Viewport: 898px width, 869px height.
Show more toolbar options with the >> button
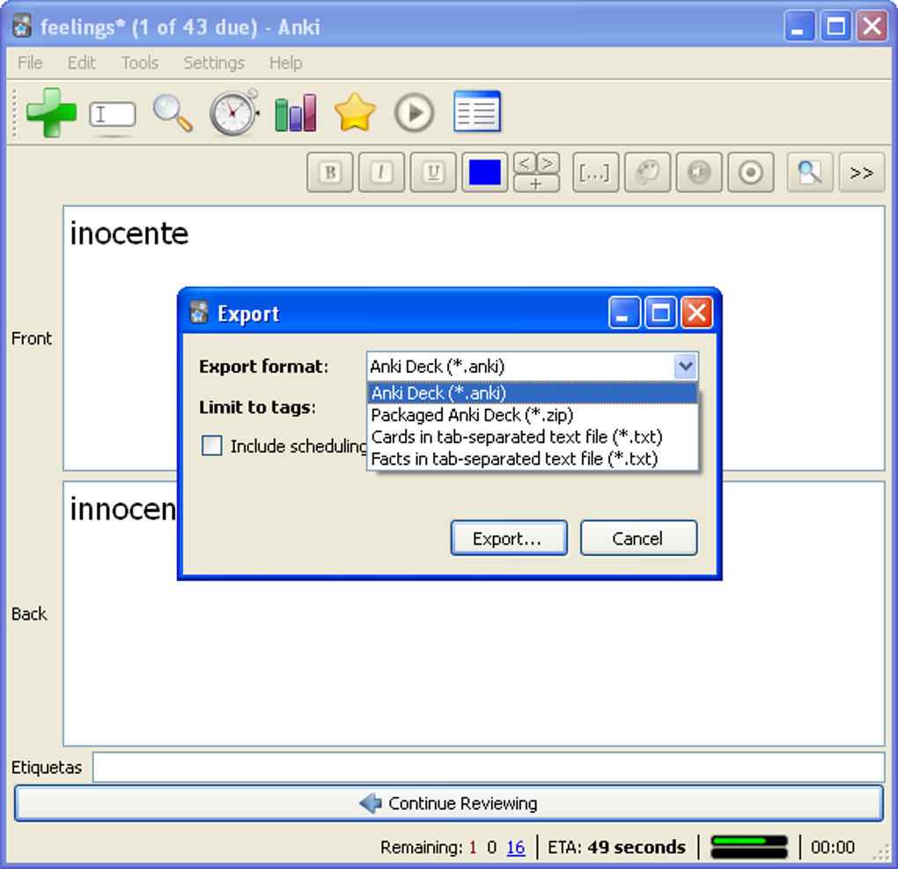861,172
